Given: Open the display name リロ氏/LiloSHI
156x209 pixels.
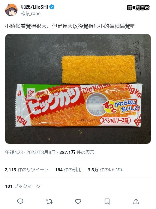Looking at the screenshot, I should (x=35, y=7).
